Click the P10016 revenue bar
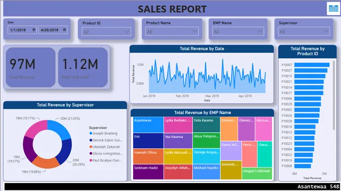This screenshot has width=341, height=191. [305, 127]
